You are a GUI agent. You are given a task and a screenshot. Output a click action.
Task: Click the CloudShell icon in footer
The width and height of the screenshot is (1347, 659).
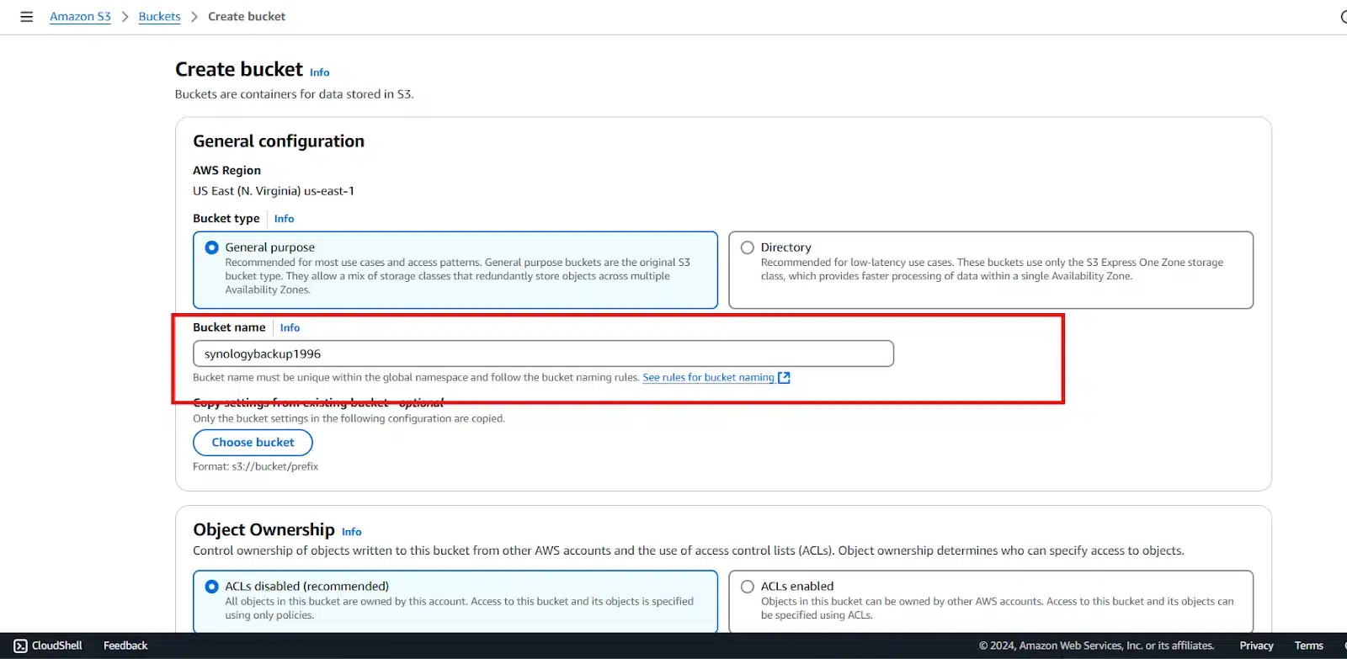coord(21,646)
